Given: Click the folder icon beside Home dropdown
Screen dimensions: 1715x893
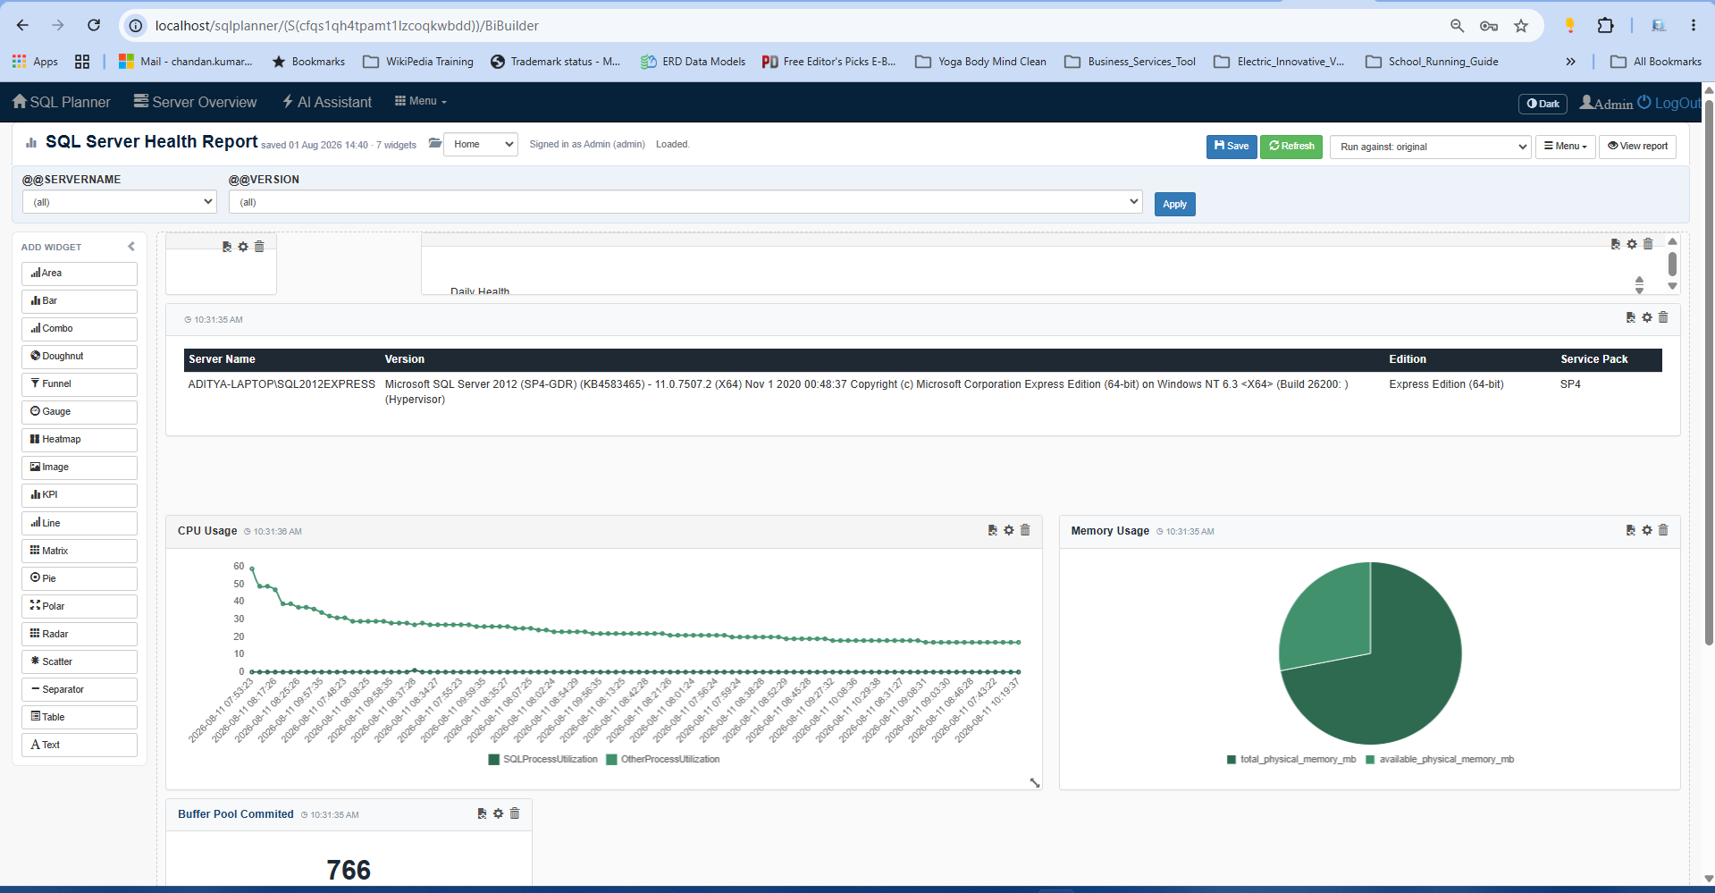Looking at the screenshot, I should 435,144.
